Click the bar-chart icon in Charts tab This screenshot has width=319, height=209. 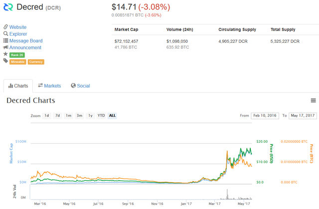click(x=10, y=86)
